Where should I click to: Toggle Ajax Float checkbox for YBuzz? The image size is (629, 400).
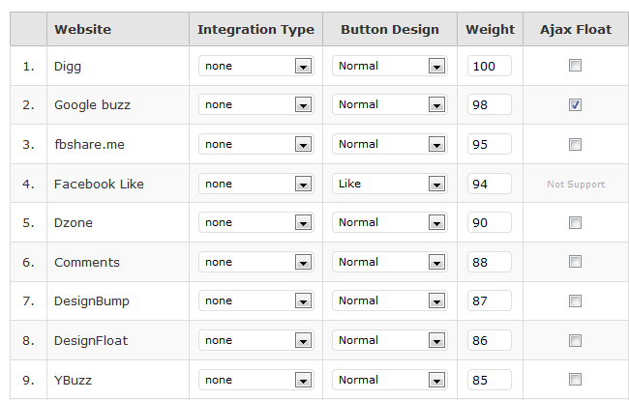coord(575,379)
